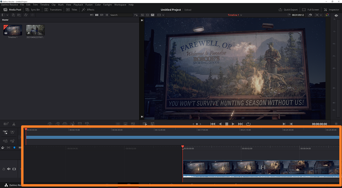The image size is (342, 188).
Task: Select Source Tape viewer mode icon
Action: 148,15
